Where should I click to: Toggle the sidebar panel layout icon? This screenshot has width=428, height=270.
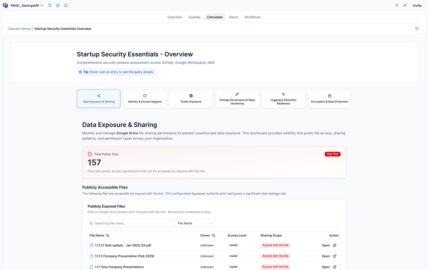[66, 5]
